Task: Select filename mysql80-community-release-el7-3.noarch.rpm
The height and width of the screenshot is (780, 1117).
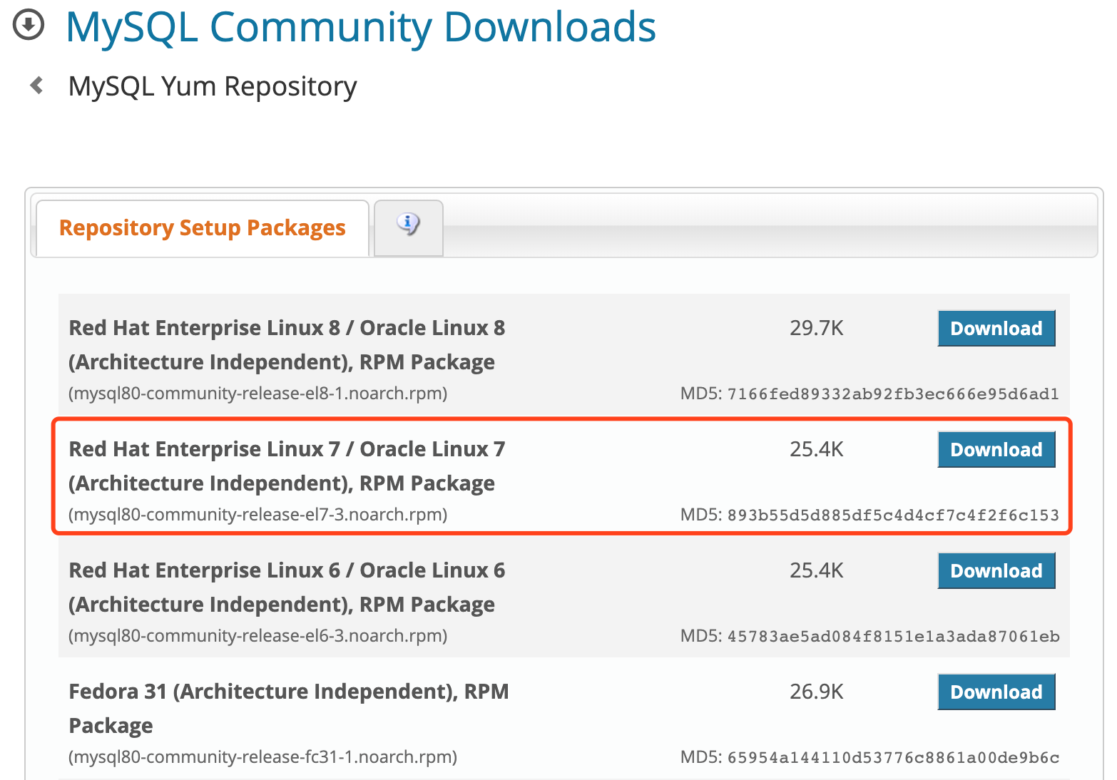Action: pos(258,515)
